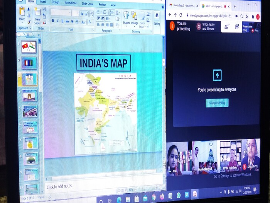Click the Shrink Font icon
Screen dimensions: 270x203
tap(86, 14)
